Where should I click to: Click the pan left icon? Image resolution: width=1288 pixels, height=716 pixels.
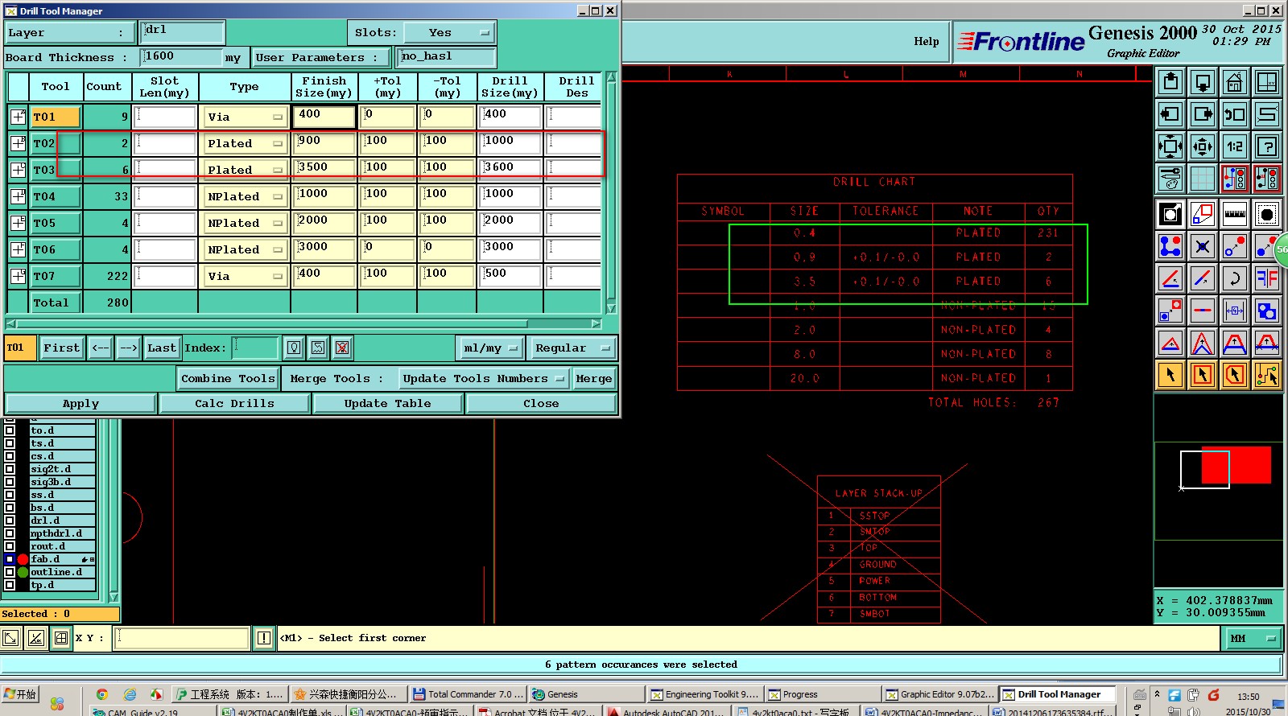pos(1170,114)
